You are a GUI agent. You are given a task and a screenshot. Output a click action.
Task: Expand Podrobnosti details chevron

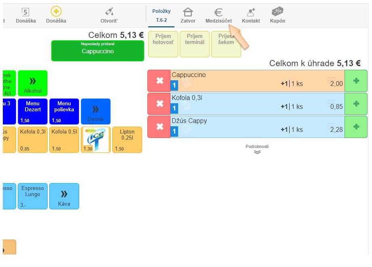(x=257, y=152)
